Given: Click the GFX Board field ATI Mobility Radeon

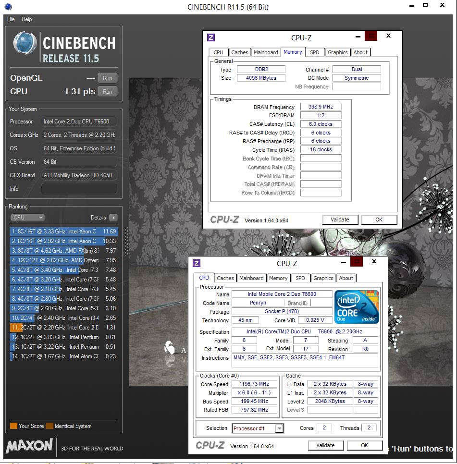Looking at the screenshot, I should pos(79,175).
